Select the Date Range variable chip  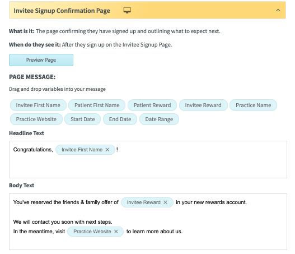(159, 119)
